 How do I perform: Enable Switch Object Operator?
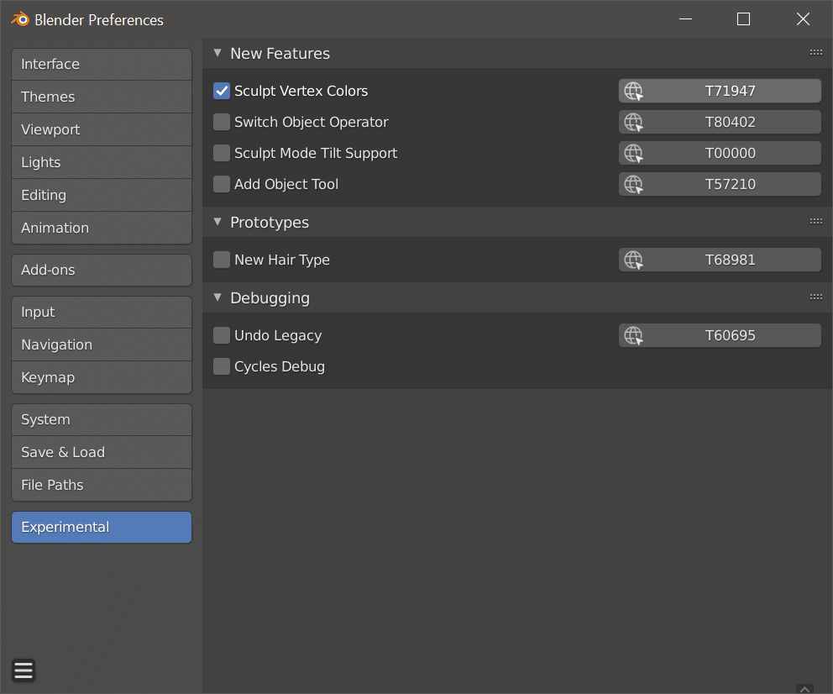[222, 122]
